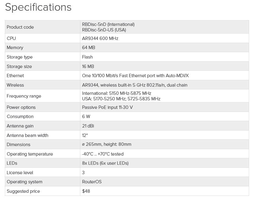Click the 16 MB storage size value

coord(88,66)
